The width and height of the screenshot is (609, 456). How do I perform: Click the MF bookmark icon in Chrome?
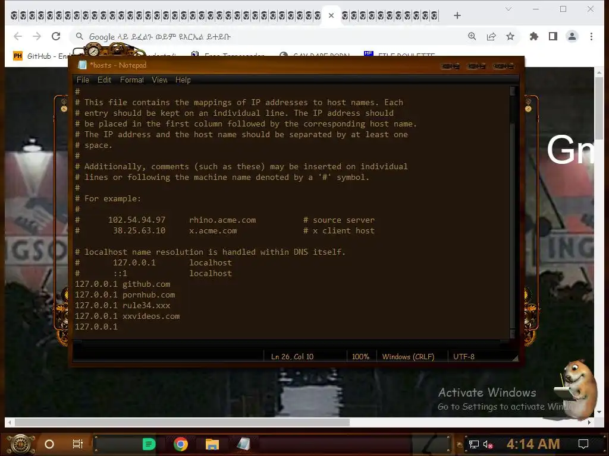click(x=368, y=54)
